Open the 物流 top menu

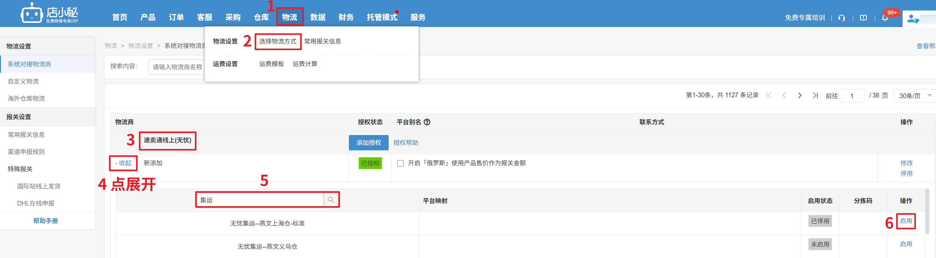(x=290, y=17)
